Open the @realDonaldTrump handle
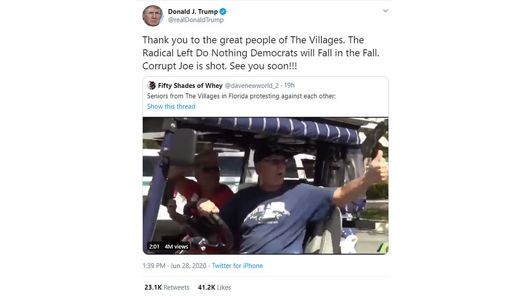 [x=196, y=20]
